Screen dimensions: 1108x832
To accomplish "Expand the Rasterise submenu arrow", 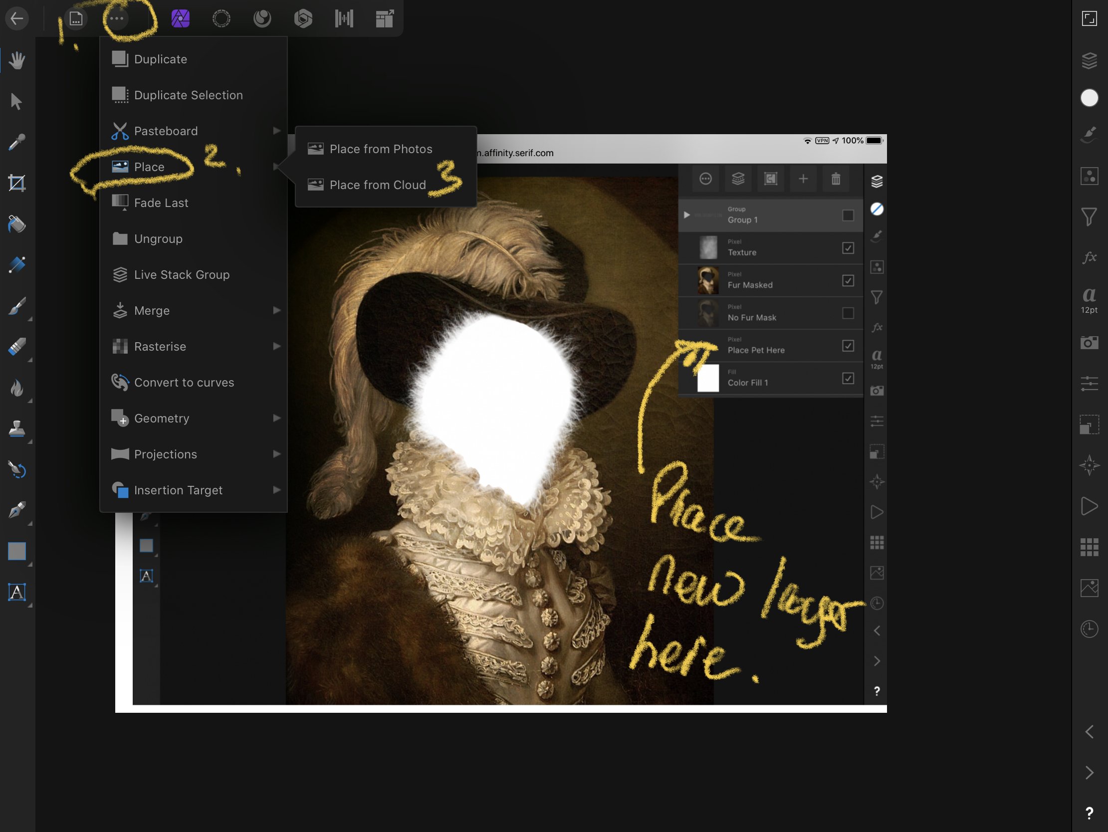I will [276, 346].
